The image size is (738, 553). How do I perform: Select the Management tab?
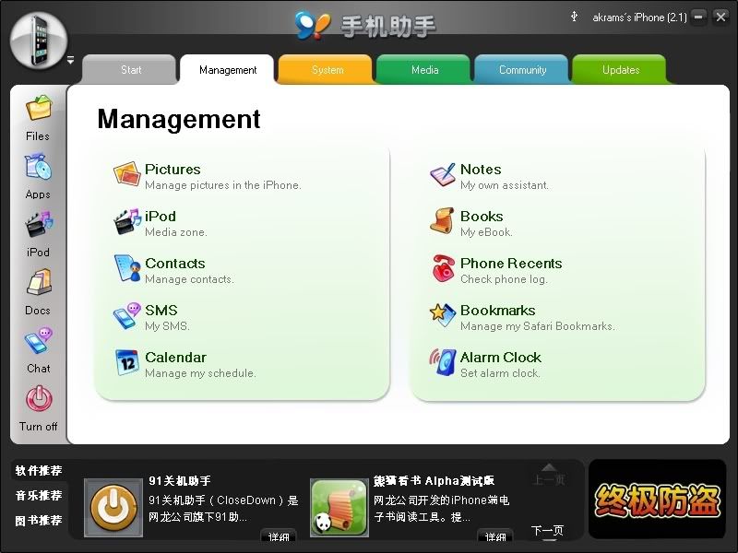(x=228, y=70)
